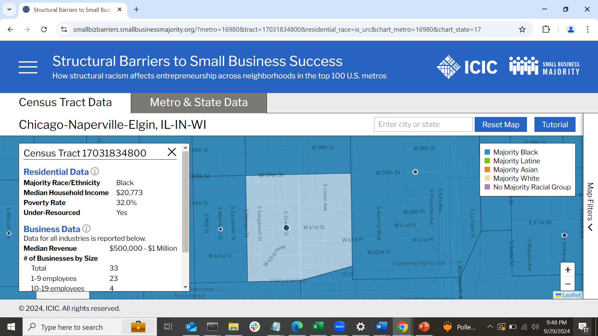Open the Tutorial
The width and height of the screenshot is (598, 336).
coord(554,124)
